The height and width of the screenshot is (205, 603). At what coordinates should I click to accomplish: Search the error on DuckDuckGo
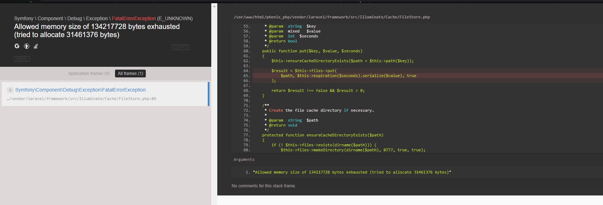coord(27,46)
